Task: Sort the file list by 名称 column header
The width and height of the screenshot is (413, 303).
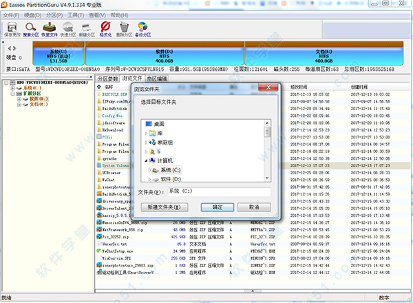Action: pyautogui.click(x=109, y=87)
